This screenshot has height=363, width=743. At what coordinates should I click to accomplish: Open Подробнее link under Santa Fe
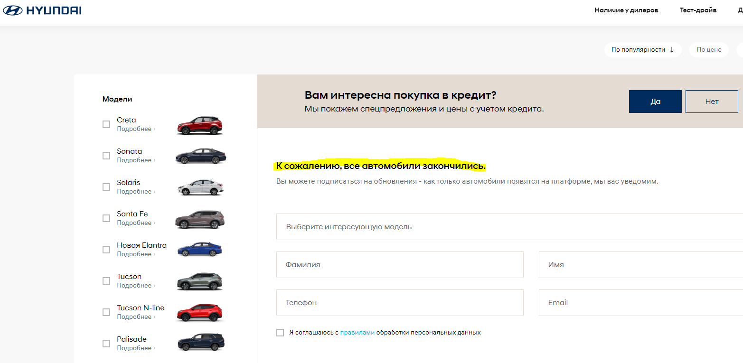tap(136, 223)
